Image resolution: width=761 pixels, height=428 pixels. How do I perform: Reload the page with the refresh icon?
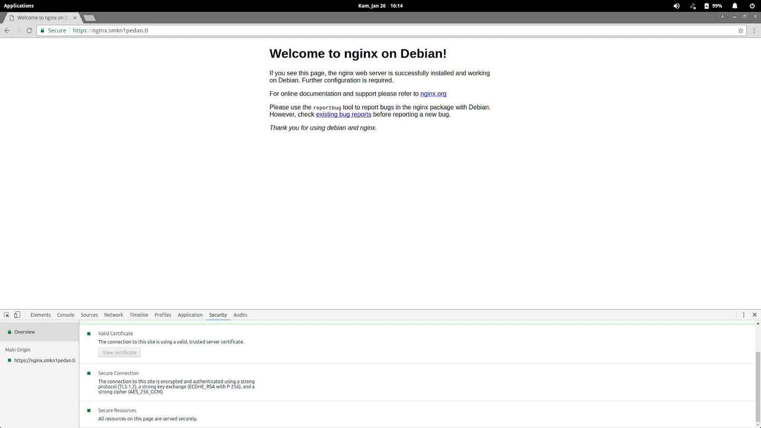pos(29,30)
